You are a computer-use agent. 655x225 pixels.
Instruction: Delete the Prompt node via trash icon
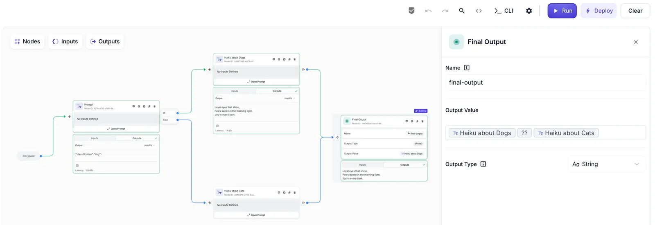154,106
